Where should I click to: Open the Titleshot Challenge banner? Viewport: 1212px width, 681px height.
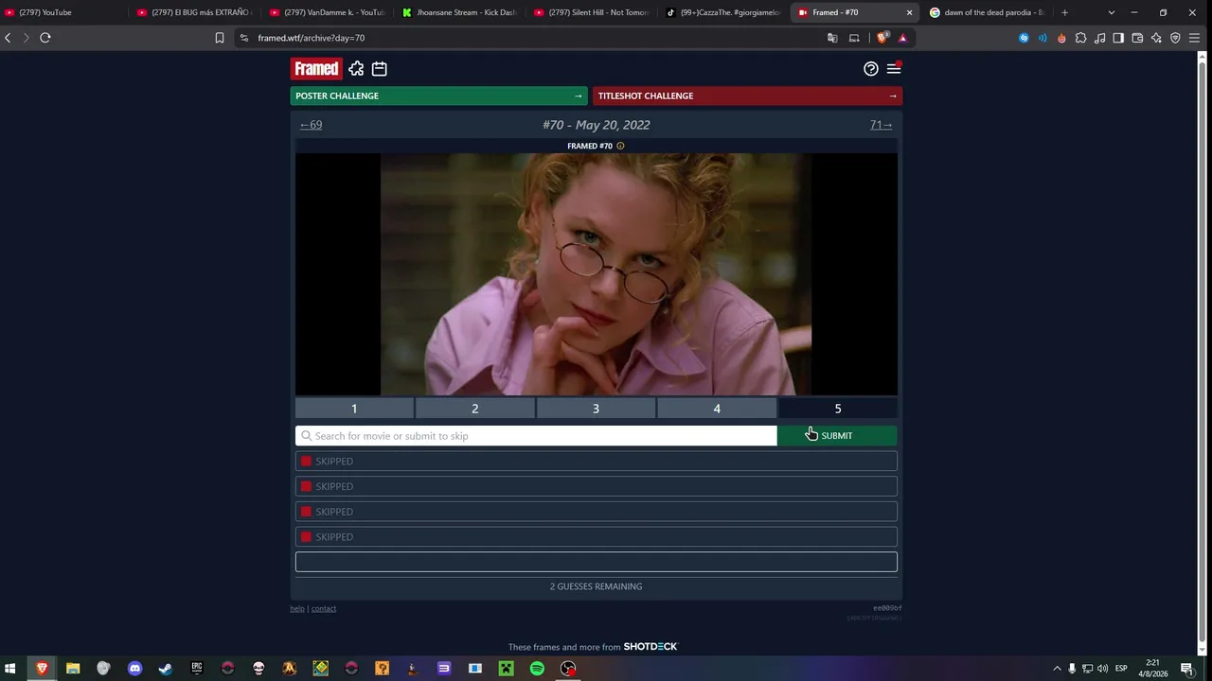(x=748, y=96)
